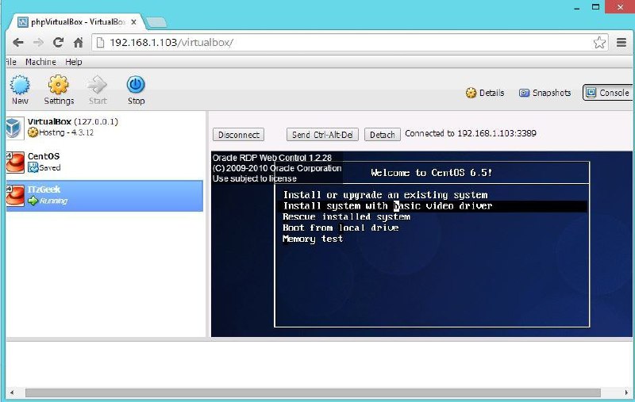Viewport: 635px width, 402px height.
Task: Click the Snapshots camera icon
Action: 524,93
